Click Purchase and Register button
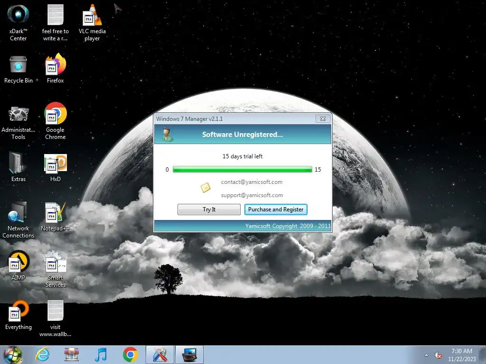The height and width of the screenshot is (364, 486). point(276,209)
